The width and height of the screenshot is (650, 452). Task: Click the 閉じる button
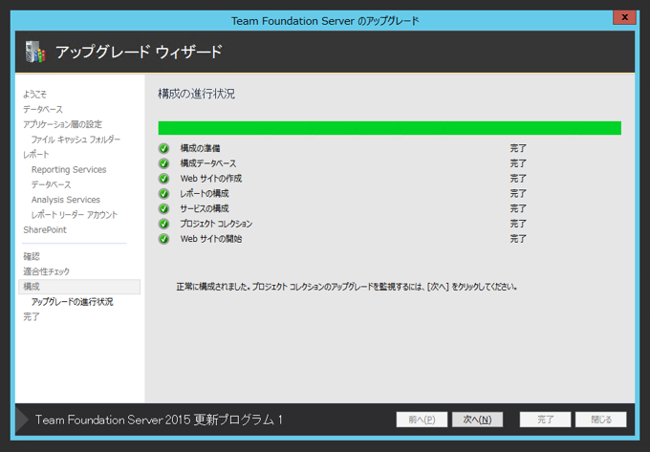pos(601,420)
